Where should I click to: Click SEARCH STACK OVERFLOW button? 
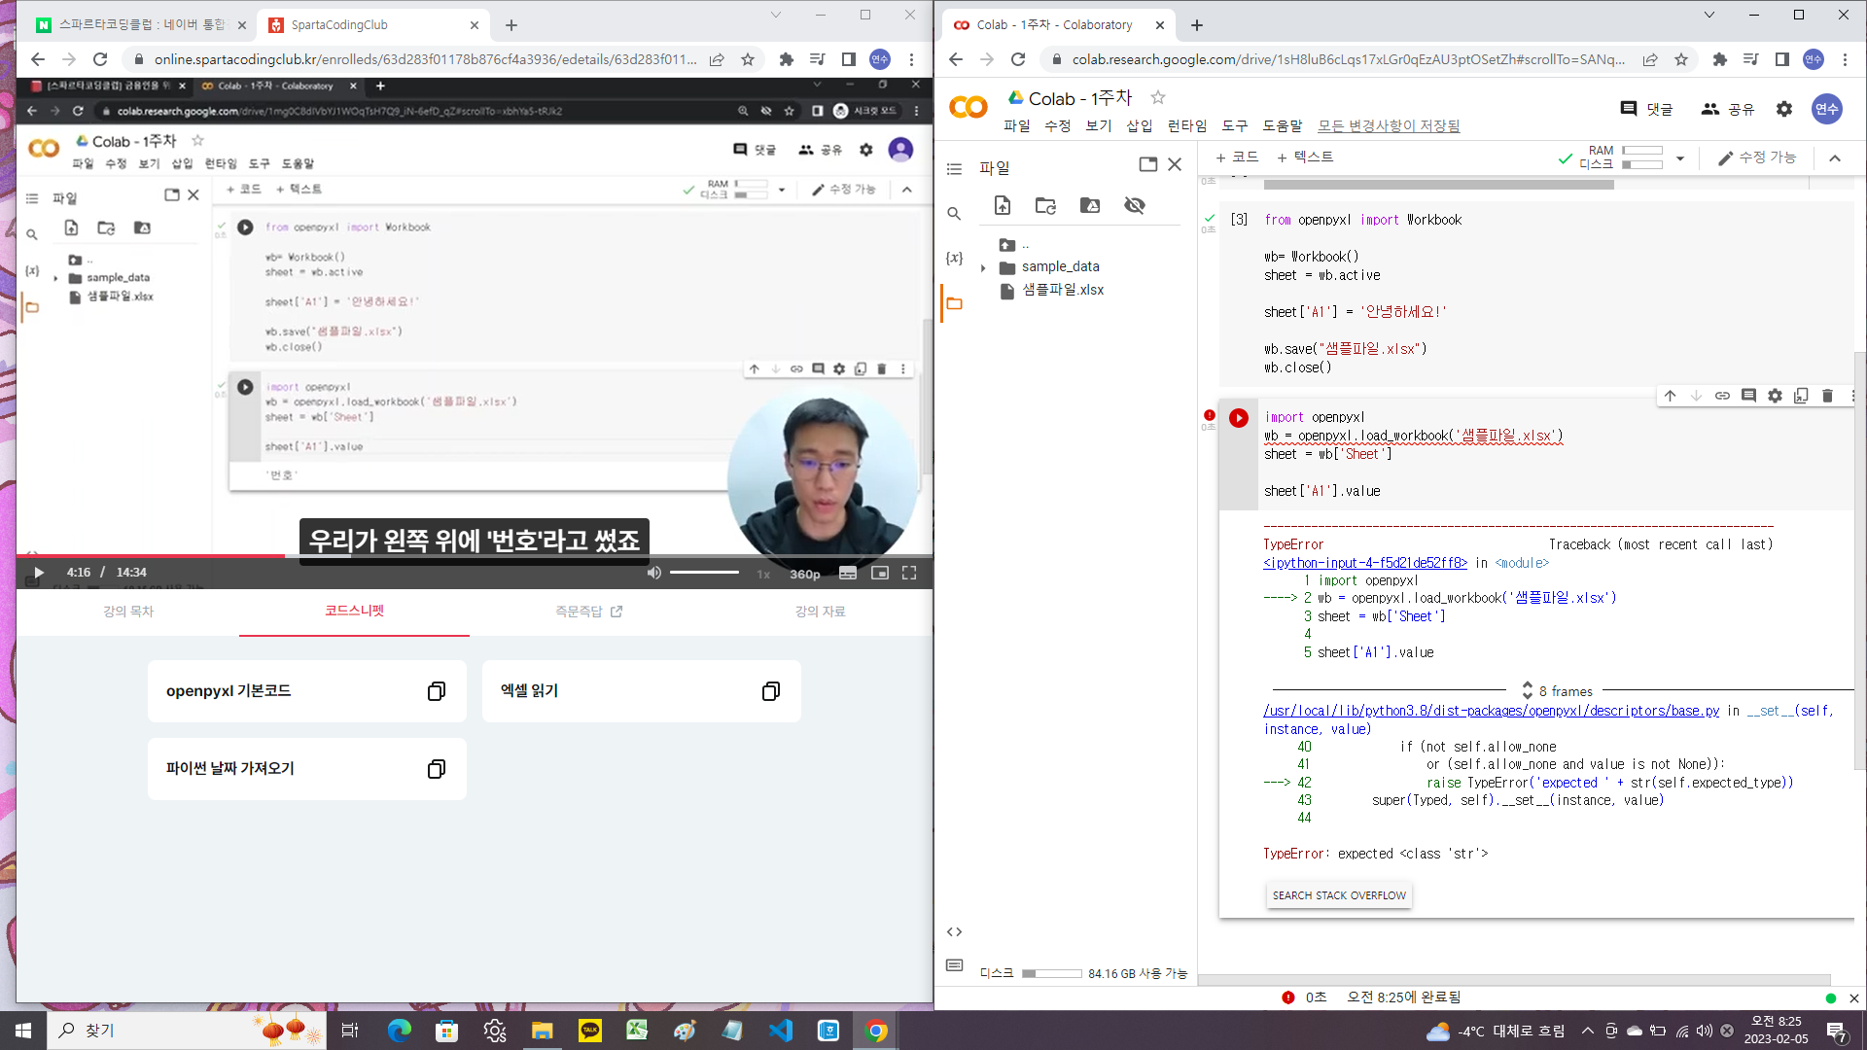point(1339,895)
